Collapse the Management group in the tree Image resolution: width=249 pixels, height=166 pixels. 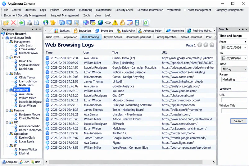click(7, 42)
